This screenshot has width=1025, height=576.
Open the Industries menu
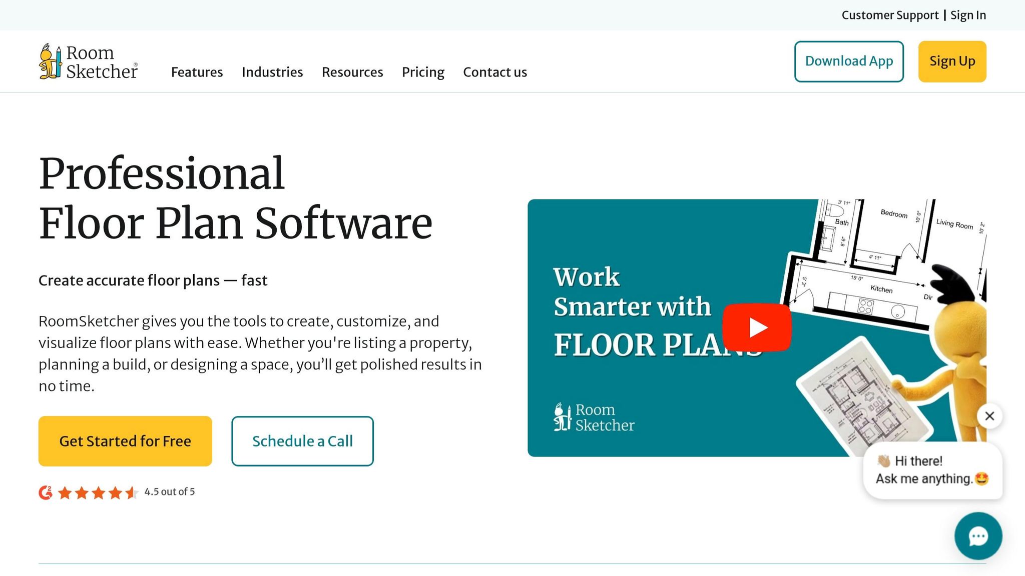272,72
